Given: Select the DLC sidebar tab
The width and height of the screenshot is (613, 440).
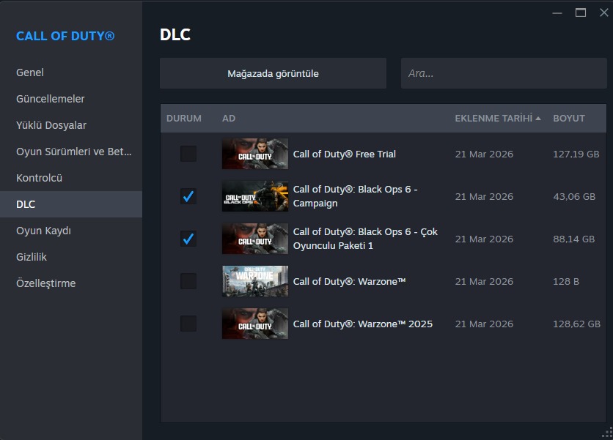Looking at the screenshot, I should coord(71,204).
